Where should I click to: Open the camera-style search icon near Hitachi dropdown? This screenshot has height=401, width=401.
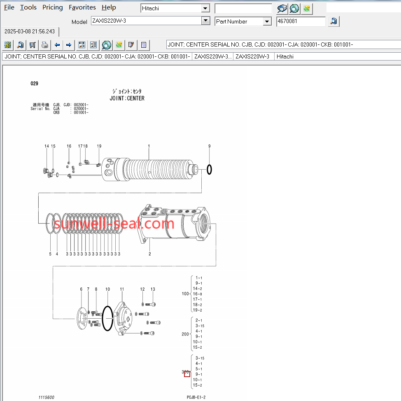point(282,9)
